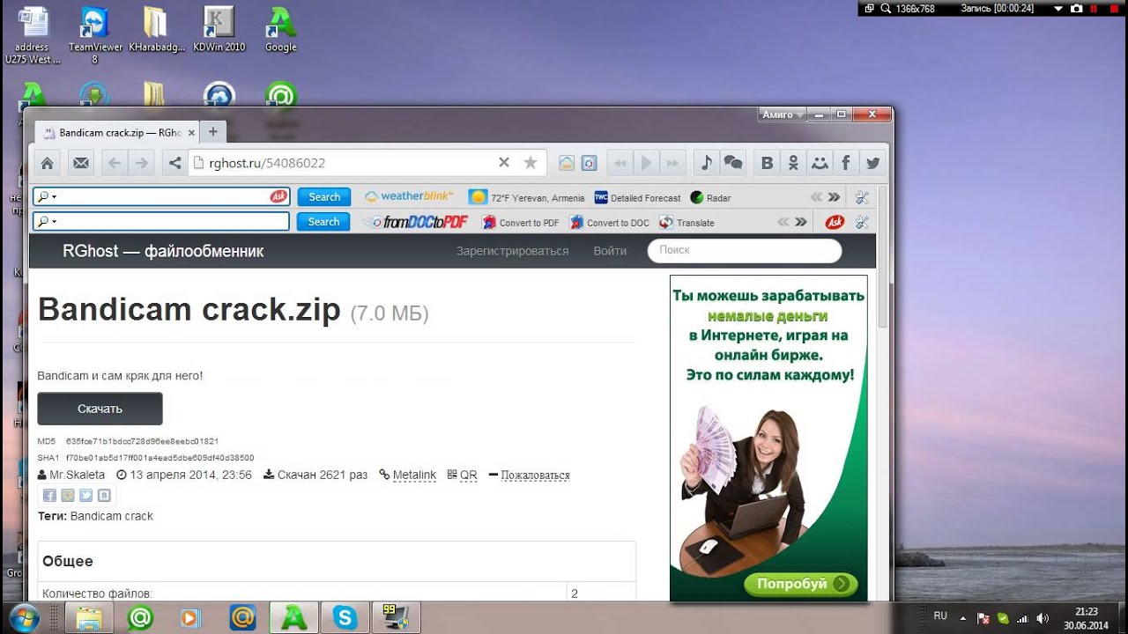Open Twitter from the browser toolbar
The image size is (1128, 634).
pyautogui.click(x=872, y=163)
